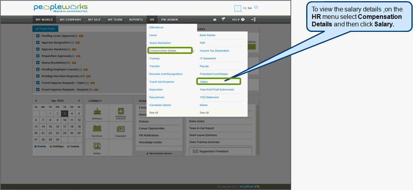Open the My Self menu
Screen dimensions: 413x190
(94, 19)
